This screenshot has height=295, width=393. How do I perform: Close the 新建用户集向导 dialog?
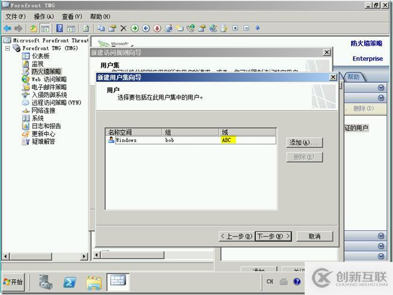coord(333,77)
